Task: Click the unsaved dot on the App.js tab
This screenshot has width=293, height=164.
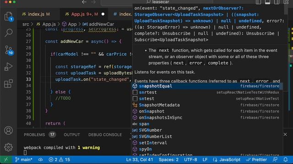Action: [x=103, y=14]
